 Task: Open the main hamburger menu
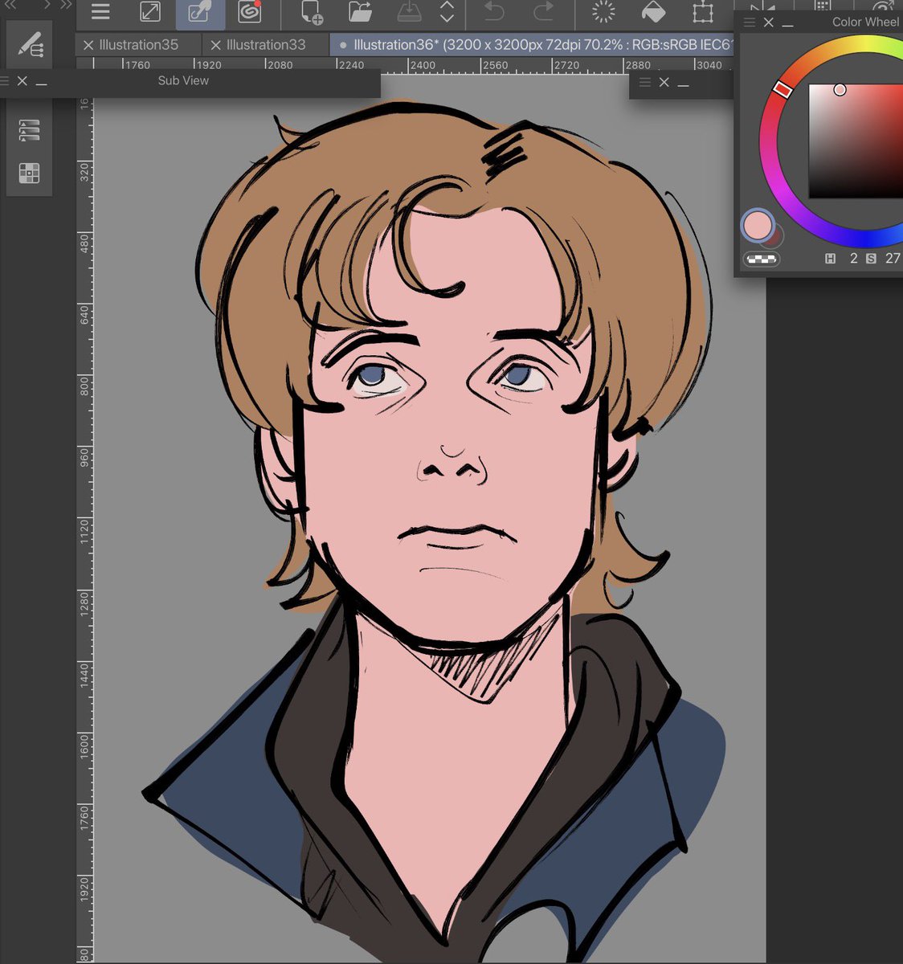[100, 13]
